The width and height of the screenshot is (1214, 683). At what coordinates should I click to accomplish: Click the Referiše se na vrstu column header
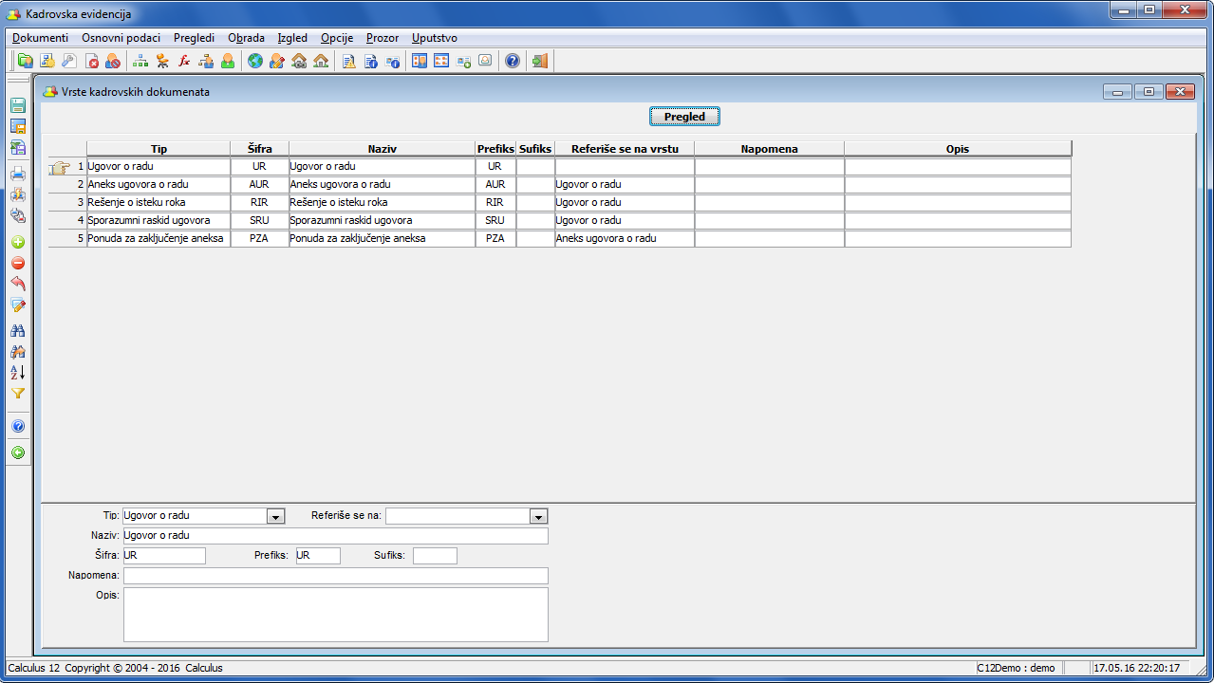click(x=625, y=149)
